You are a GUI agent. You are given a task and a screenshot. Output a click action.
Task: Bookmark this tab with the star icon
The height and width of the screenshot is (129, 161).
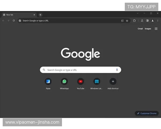127,21
